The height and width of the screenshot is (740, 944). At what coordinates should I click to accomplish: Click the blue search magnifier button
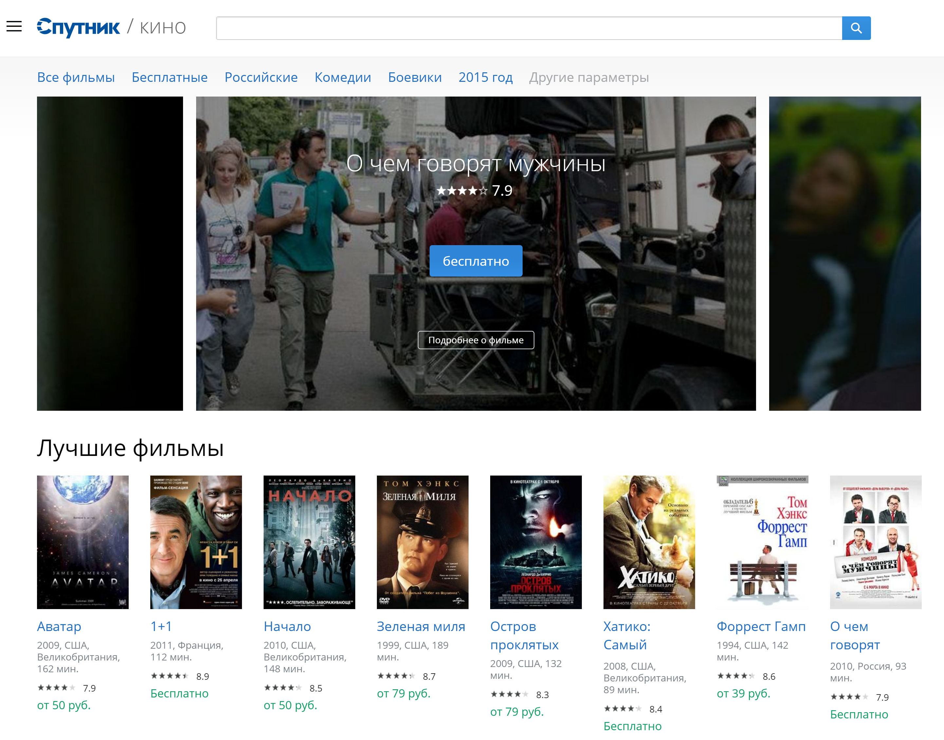[x=856, y=28]
